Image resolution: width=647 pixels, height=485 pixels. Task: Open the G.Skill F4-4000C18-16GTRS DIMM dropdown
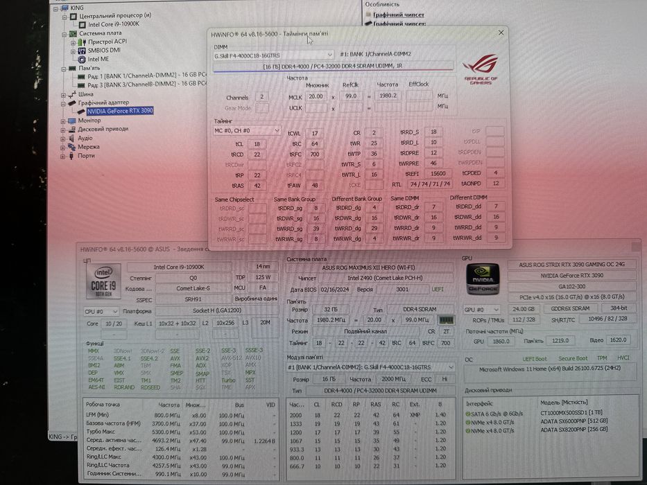(273, 55)
